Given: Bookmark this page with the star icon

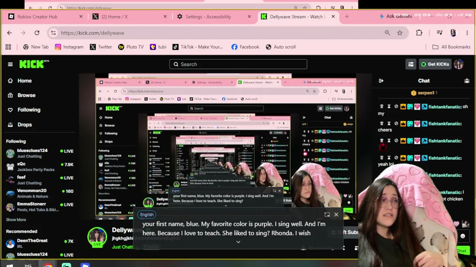Looking at the screenshot, I should tap(400, 33).
